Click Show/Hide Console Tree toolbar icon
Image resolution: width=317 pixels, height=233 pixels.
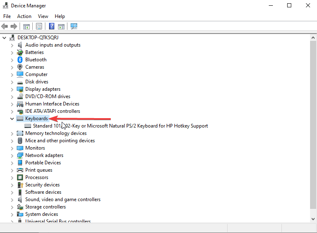tap(27, 26)
